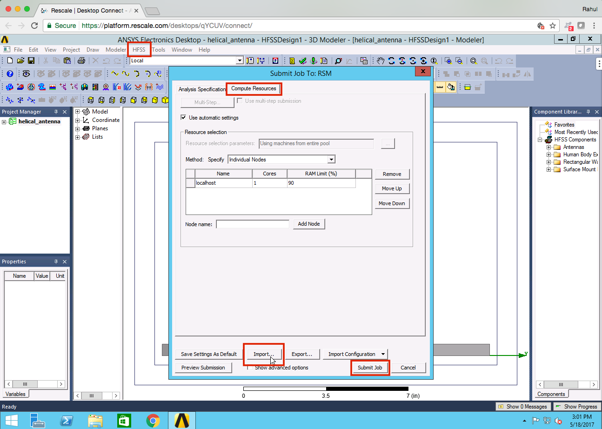Open the Tools menu
The image size is (602, 429).
coord(159,50)
